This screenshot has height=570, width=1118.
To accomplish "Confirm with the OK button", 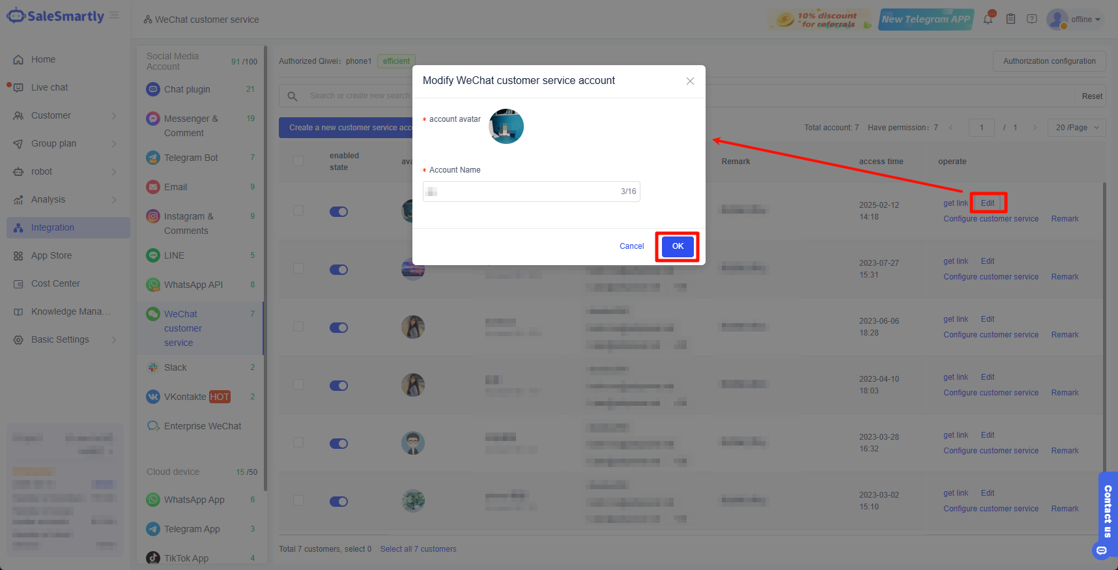I will pos(678,246).
